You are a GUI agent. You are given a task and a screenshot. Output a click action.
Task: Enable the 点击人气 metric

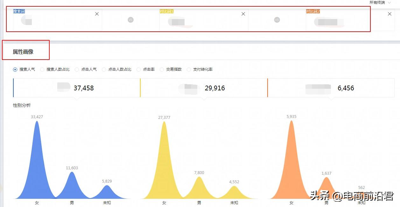pyautogui.click(x=77, y=69)
